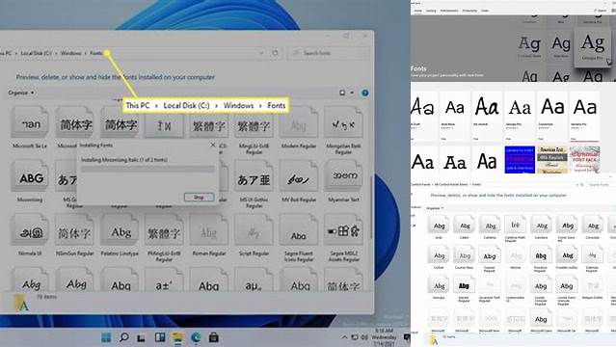Open taskbar Search magnifier icon
This screenshot has height=347, width=616.
pyautogui.click(x=123, y=337)
